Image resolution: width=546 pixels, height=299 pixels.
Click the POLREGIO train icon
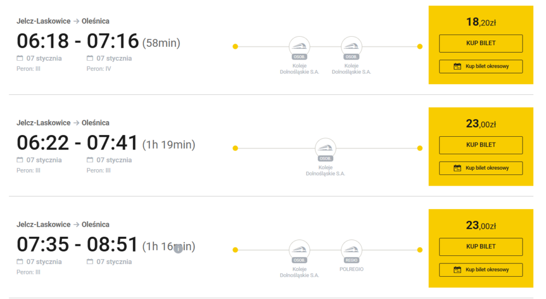(x=351, y=250)
